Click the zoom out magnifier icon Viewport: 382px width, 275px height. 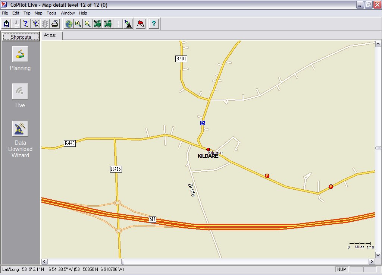coord(87,24)
